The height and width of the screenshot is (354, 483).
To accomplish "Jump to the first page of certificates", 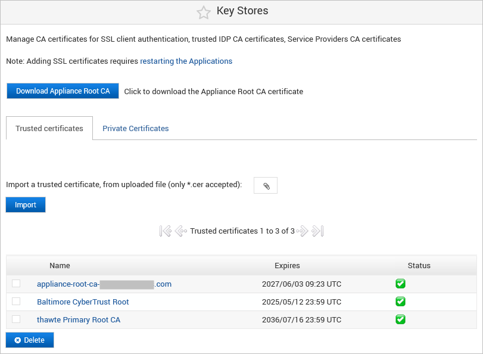I will click(165, 231).
